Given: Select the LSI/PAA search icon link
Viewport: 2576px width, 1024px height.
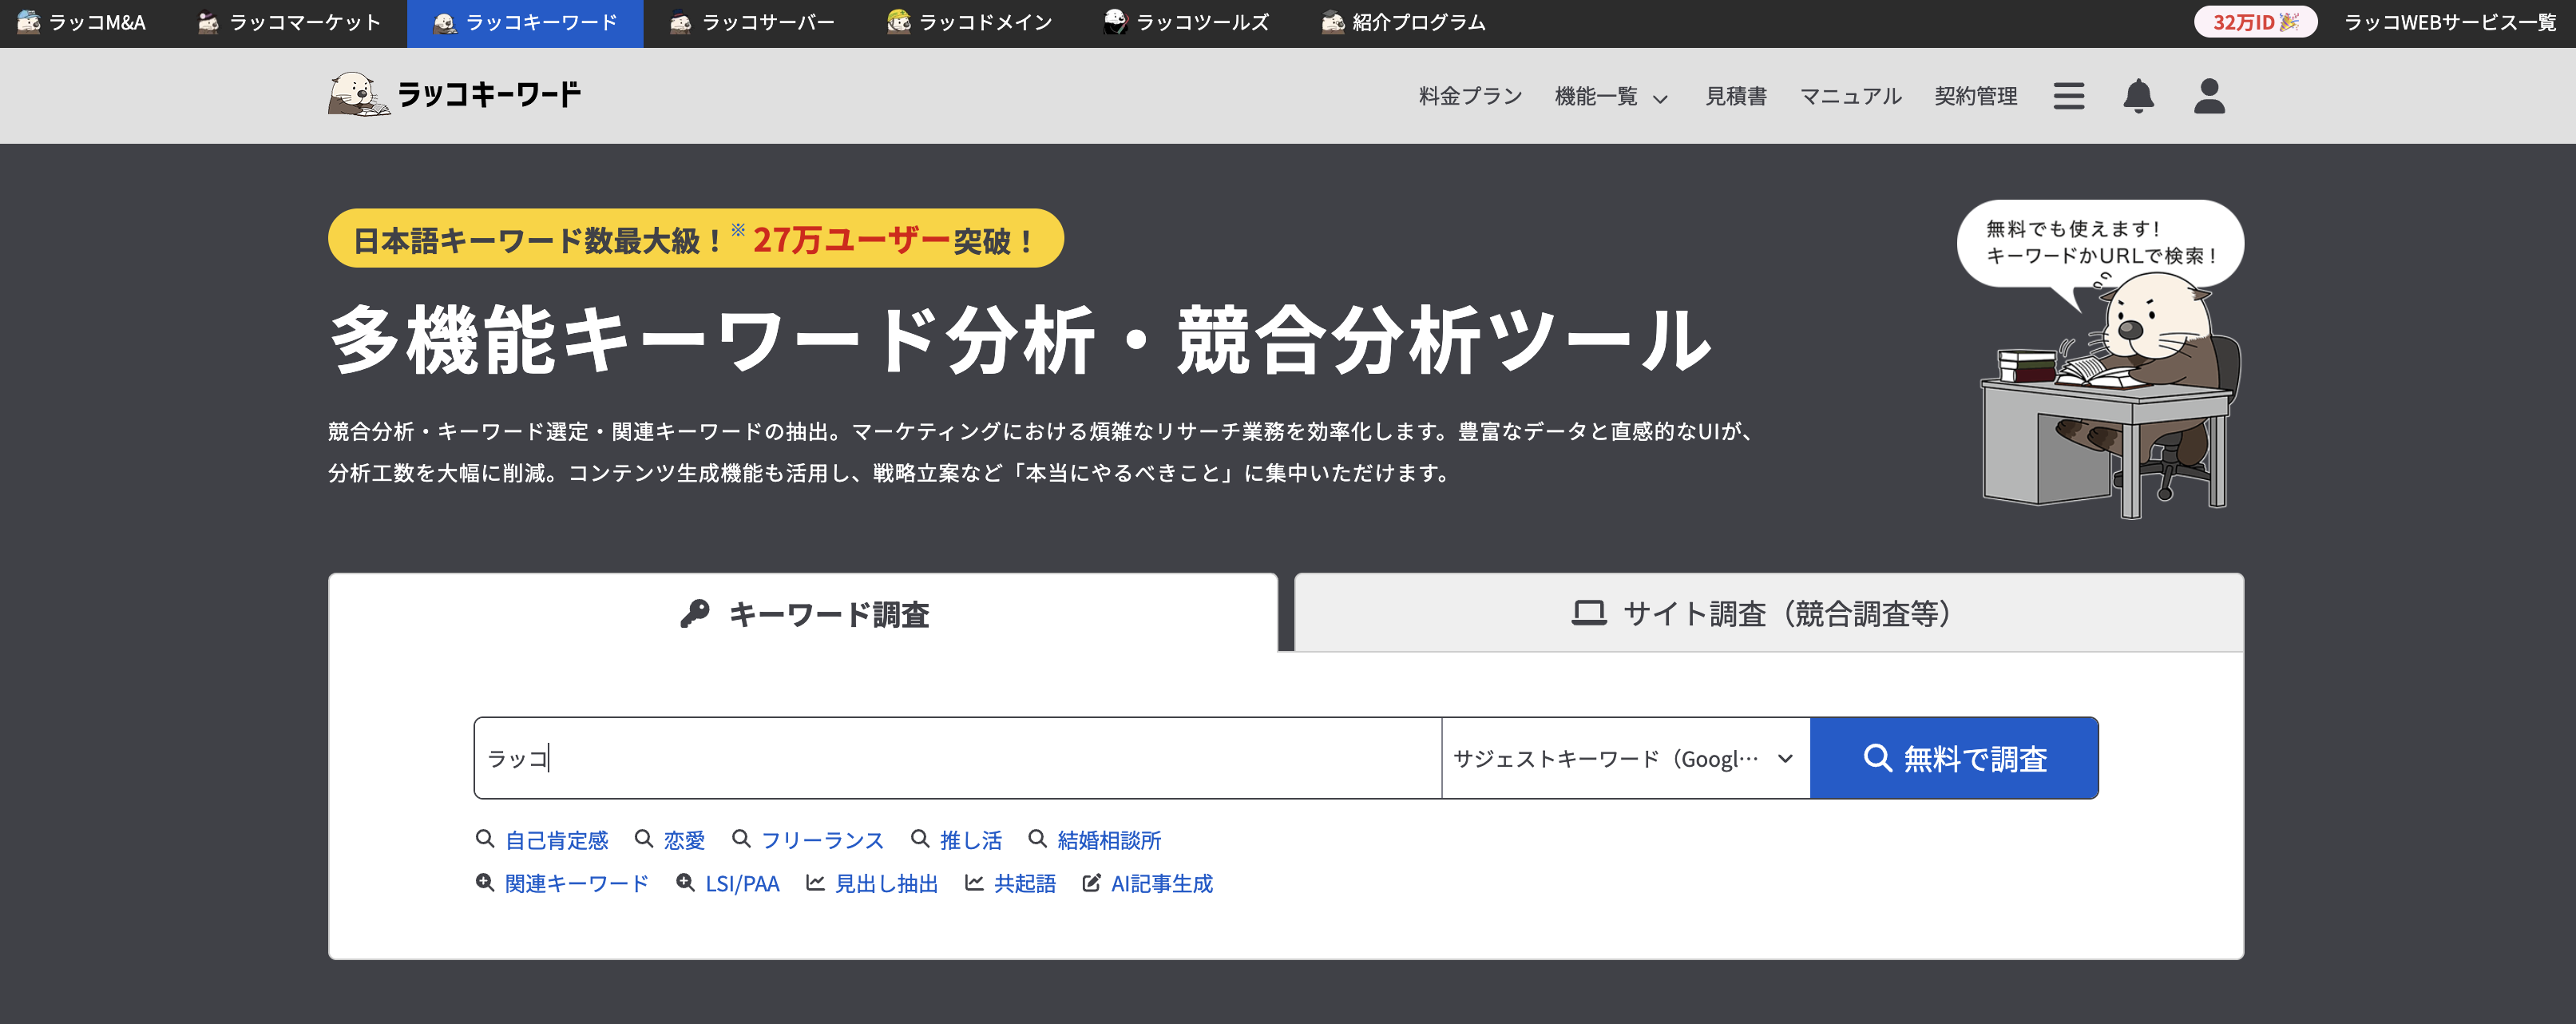Looking at the screenshot, I should (x=728, y=883).
